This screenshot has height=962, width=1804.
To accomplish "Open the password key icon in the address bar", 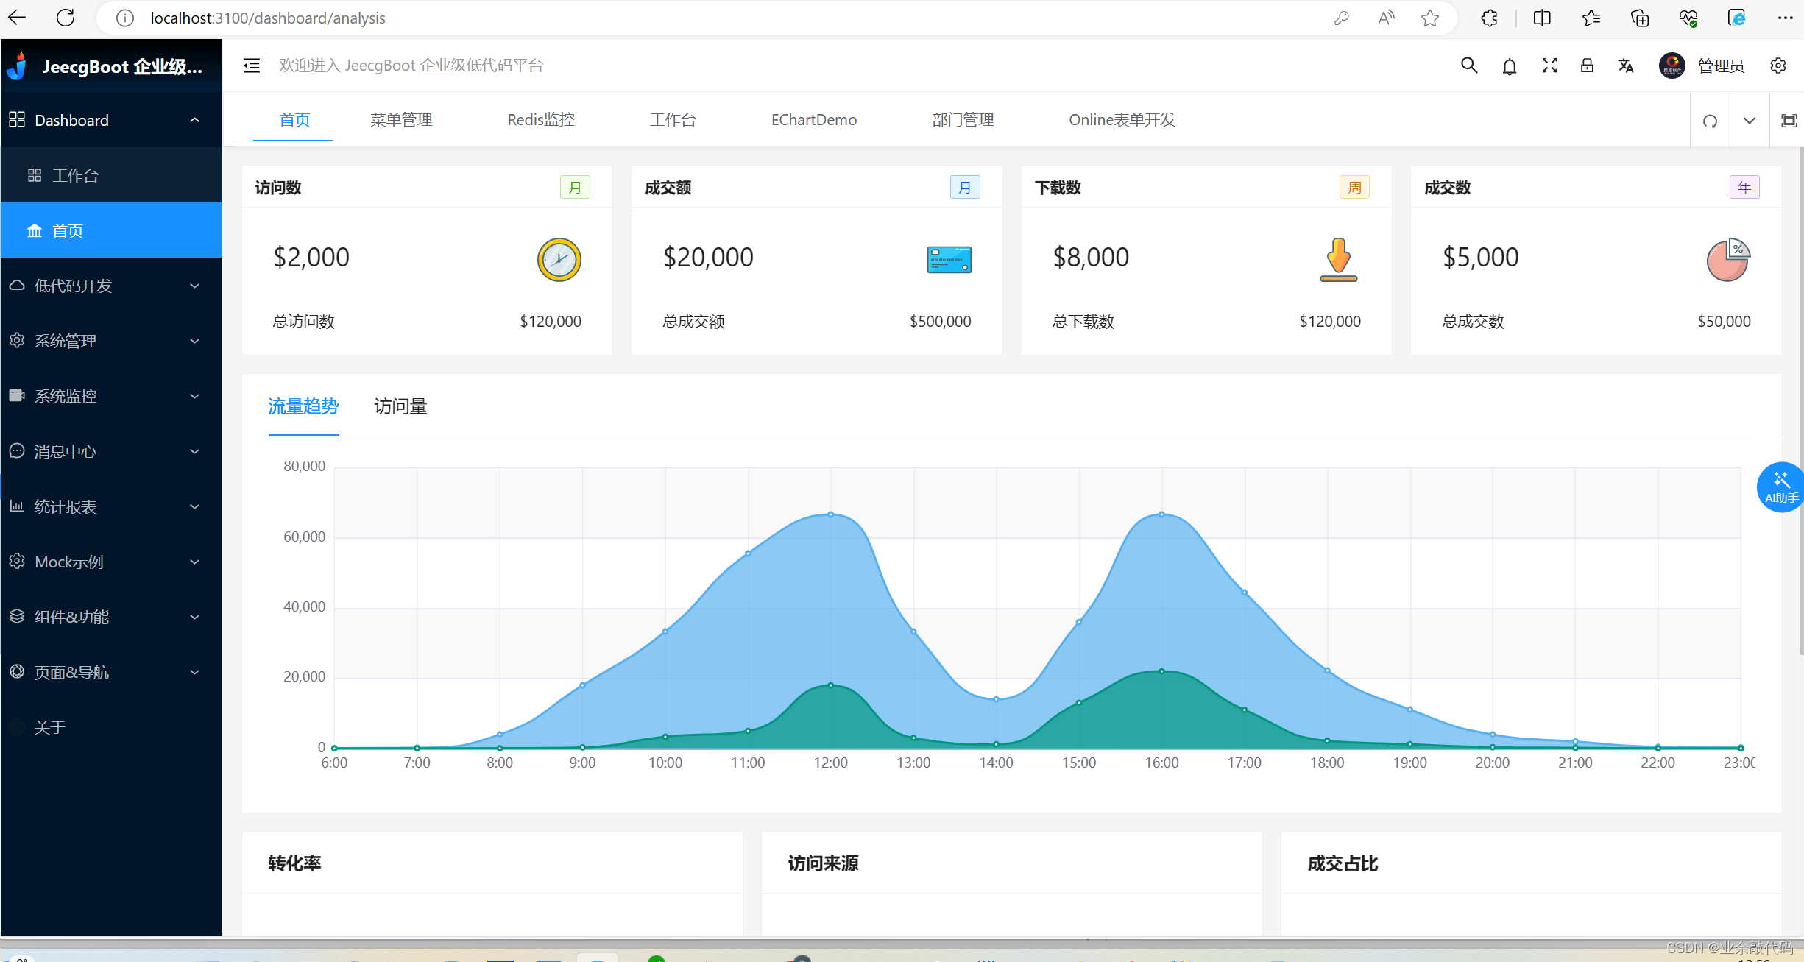I will (1341, 18).
